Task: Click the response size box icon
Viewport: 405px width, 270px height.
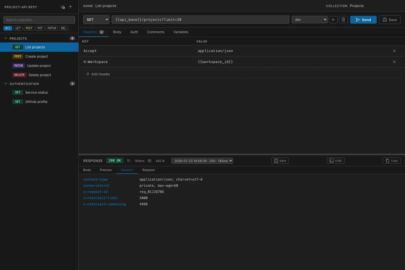Action: 150,161
